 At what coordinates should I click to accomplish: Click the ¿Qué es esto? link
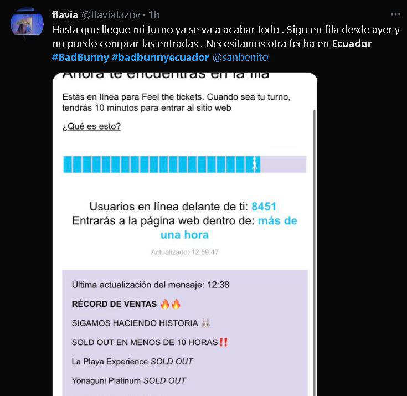click(x=91, y=126)
